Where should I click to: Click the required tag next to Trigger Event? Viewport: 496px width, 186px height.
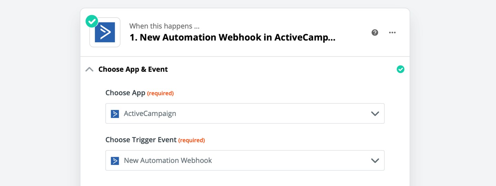tap(191, 140)
